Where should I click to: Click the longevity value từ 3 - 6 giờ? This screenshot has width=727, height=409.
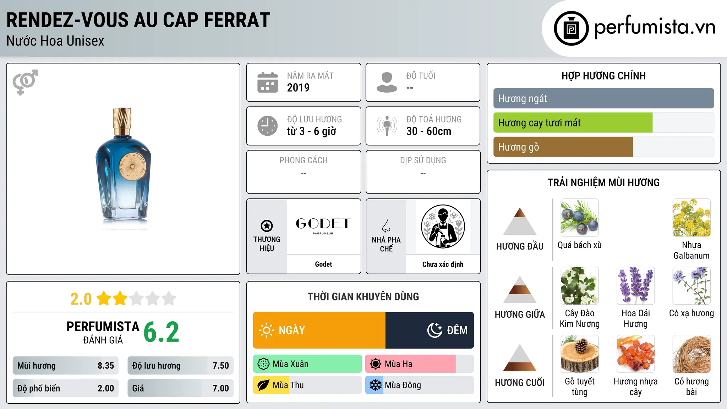pos(311,131)
